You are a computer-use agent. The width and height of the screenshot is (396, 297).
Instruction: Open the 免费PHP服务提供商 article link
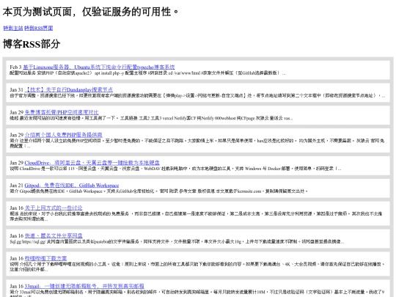click(x=63, y=135)
